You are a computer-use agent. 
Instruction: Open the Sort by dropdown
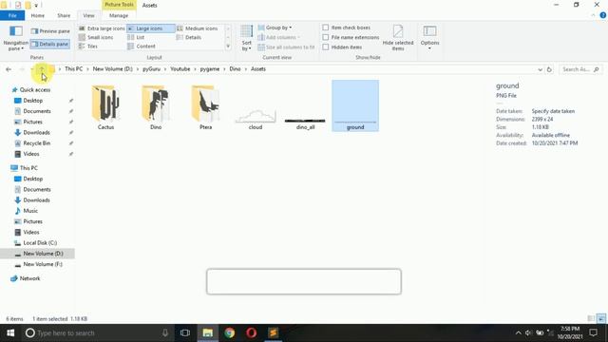247,38
